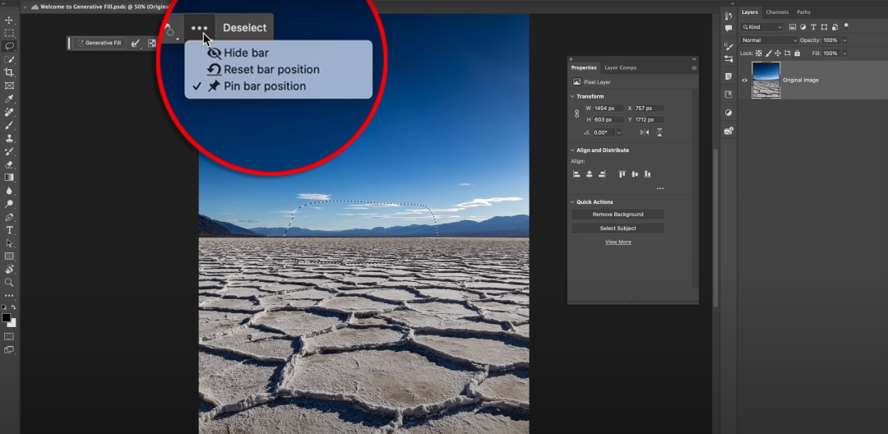Select the Blur tool
This screenshot has height=434, width=888.
[9, 191]
